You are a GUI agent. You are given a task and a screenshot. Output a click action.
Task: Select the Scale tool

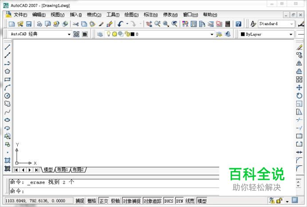pos(299,103)
